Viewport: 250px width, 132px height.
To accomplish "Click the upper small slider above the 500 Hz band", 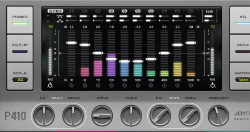I will [125, 16].
